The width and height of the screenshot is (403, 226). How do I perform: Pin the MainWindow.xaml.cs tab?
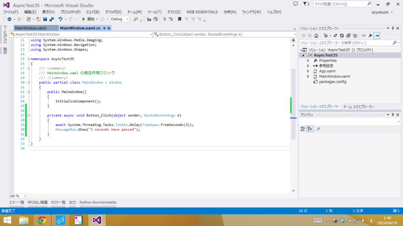coord(104,28)
